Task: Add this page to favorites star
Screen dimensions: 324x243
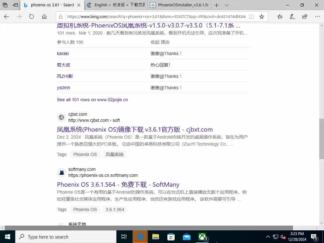Action: coord(262,17)
